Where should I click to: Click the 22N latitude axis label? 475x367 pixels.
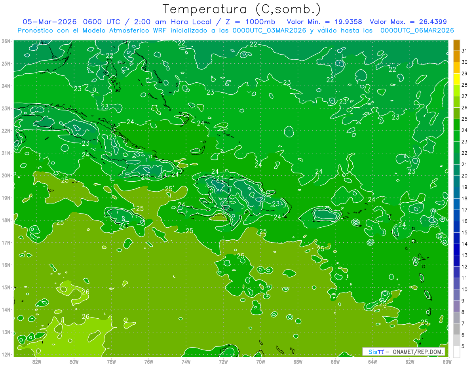[x=6, y=131]
